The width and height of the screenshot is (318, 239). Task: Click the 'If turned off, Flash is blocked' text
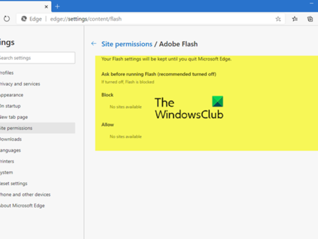click(128, 82)
